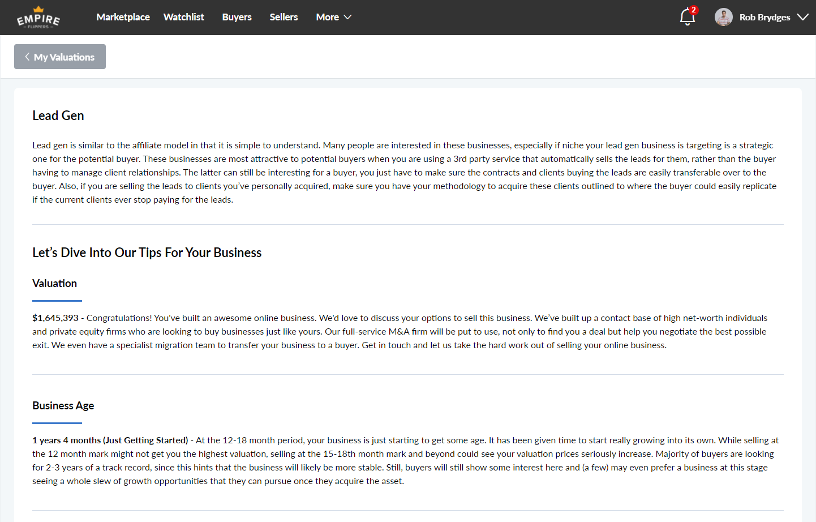Viewport: 816px width, 522px height.
Task: Go back to My Valuations
Action: pyautogui.click(x=60, y=57)
